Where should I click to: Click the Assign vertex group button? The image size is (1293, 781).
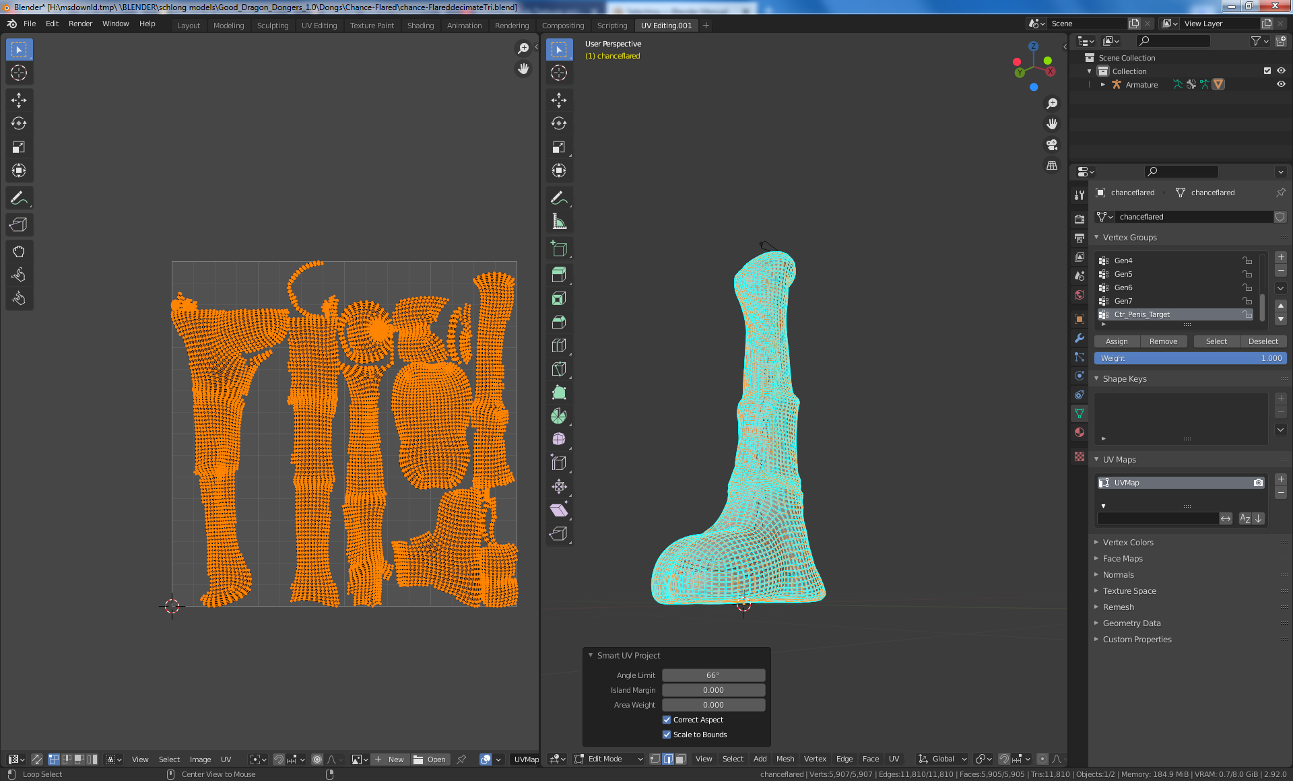click(1117, 341)
